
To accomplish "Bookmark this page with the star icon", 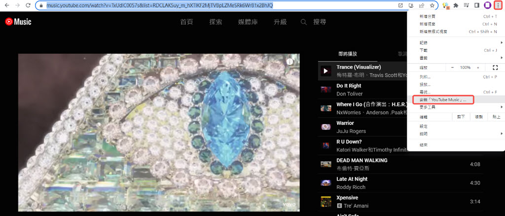I will pyautogui.click(x=432, y=5).
